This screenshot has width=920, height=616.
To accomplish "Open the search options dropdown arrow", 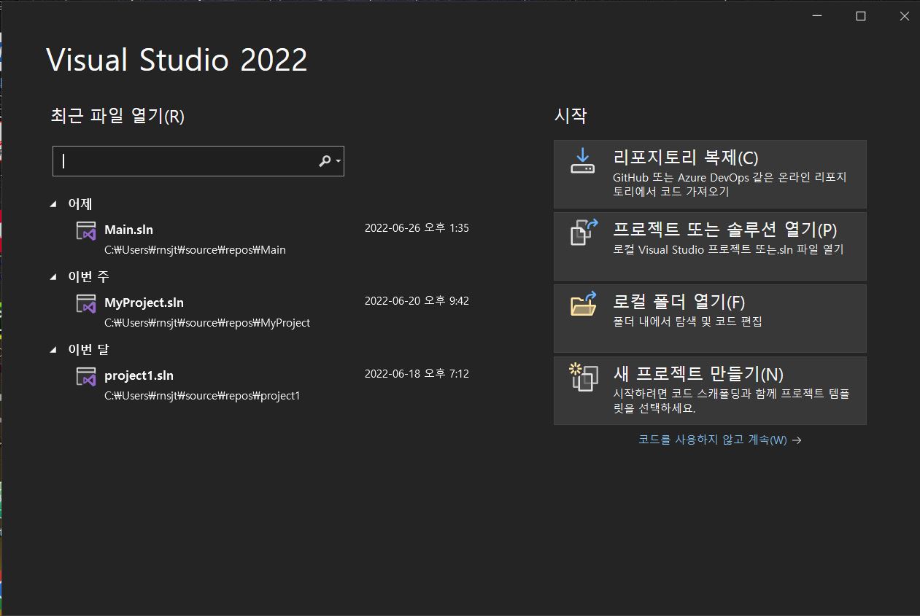I will pos(339,162).
